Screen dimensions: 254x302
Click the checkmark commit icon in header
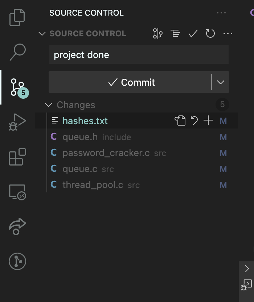[x=193, y=33]
